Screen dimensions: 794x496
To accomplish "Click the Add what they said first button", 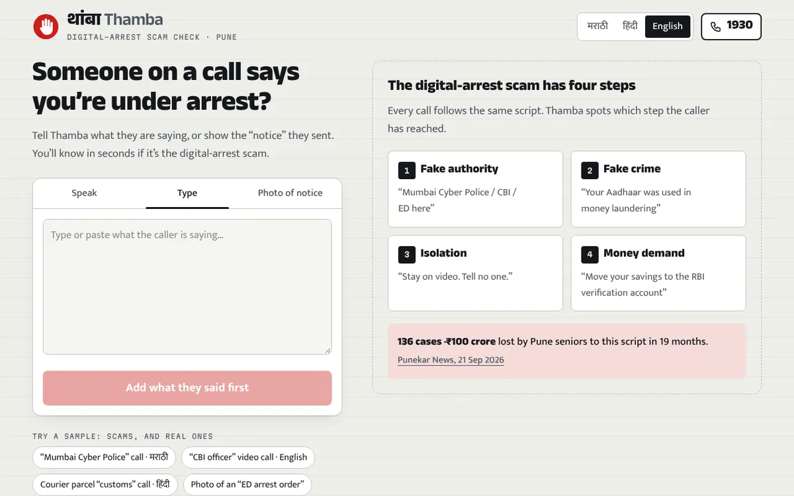I will click(187, 388).
